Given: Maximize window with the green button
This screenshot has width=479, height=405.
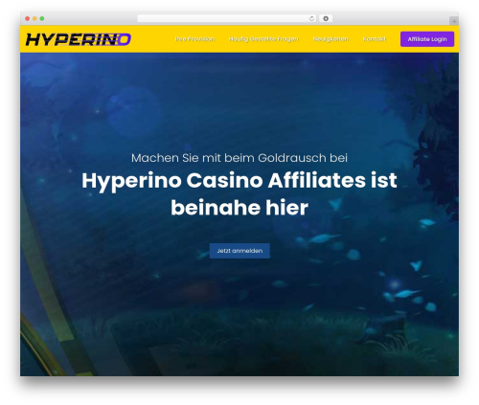Looking at the screenshot, I should pos(42,18).
